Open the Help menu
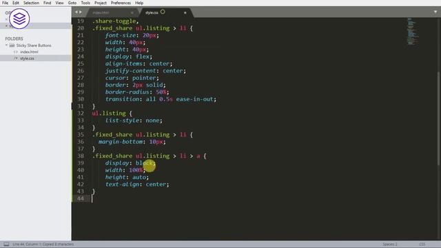441x248 pixels. 139,3
